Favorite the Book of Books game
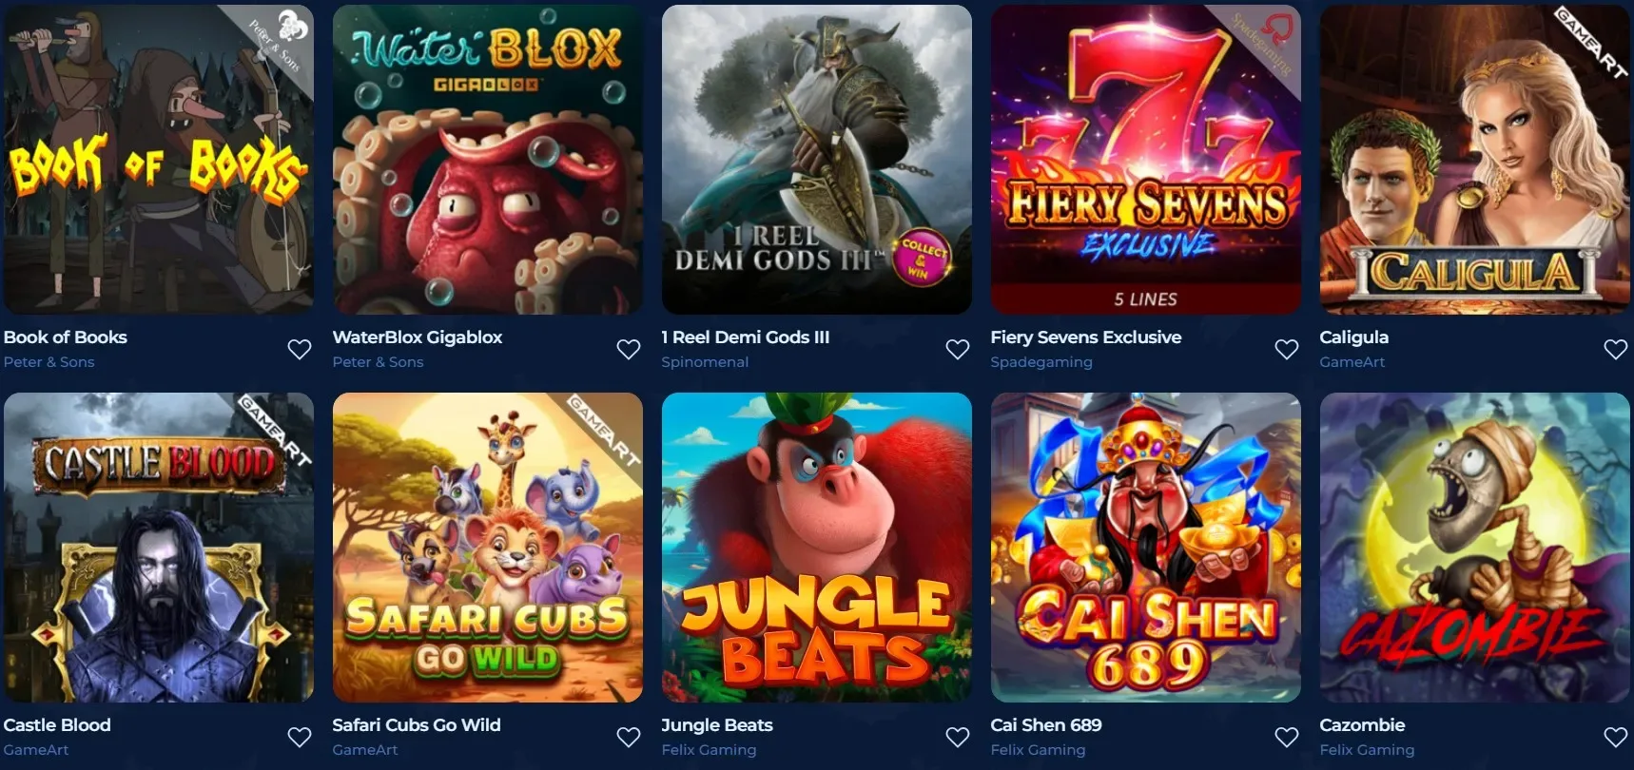The height and width of the screenshot is (770, 1634). [x=300, y=349]
